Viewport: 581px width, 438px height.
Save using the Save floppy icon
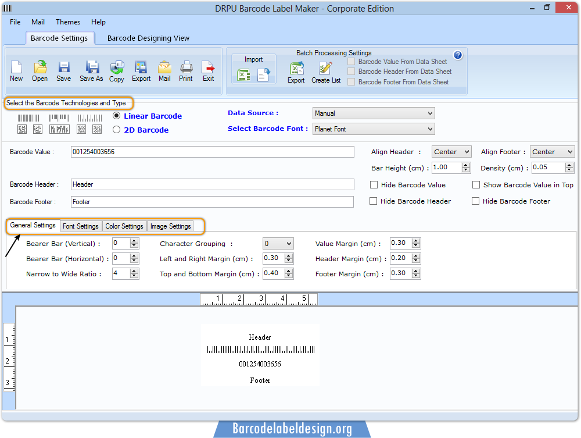point(64,67)
